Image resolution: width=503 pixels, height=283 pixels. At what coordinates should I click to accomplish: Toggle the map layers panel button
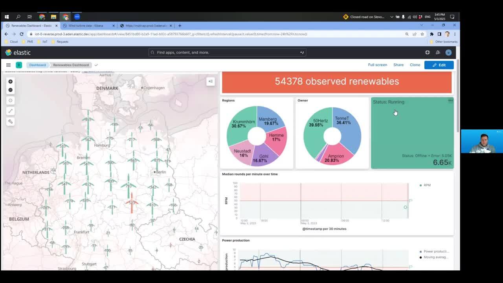pos(211,81)
